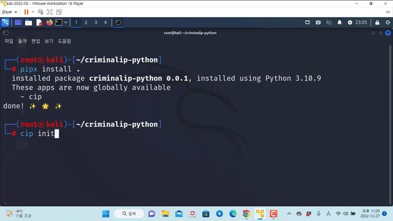Click 'criminalip-python 0.0.1' package text
393x221 pixels.
138,79
